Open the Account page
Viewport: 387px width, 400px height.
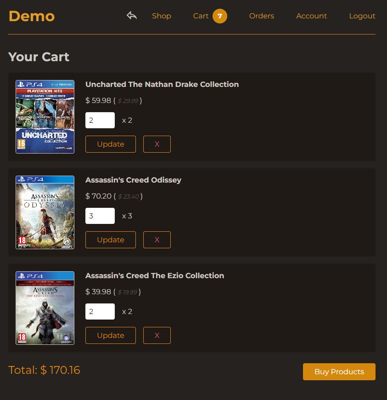[x=311, y=16]
